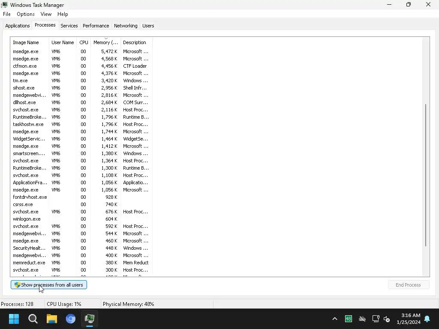The height and width of the screenshot is (329, 439).
Task: Click memory value 928 K
Action: coord(111,197)
